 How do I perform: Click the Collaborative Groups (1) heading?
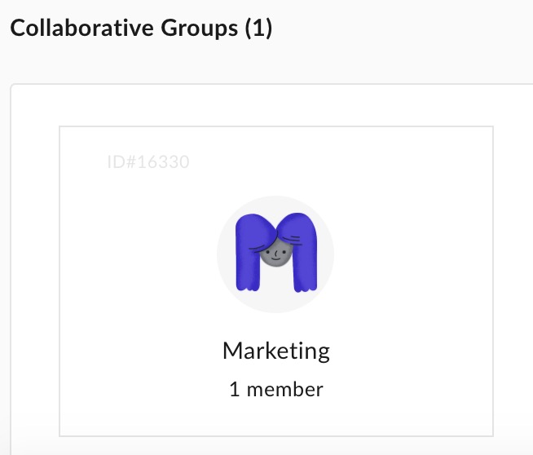click(142, 28)
